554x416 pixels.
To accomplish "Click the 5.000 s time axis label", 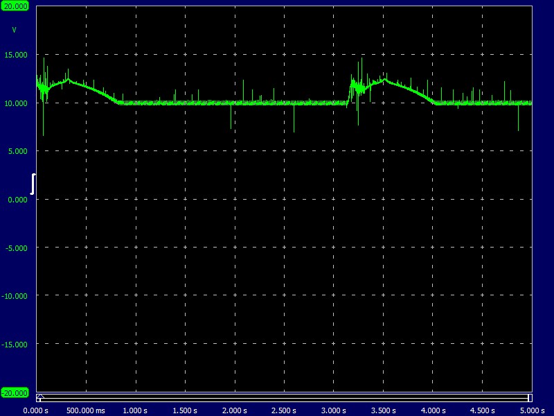I will 532,410.
